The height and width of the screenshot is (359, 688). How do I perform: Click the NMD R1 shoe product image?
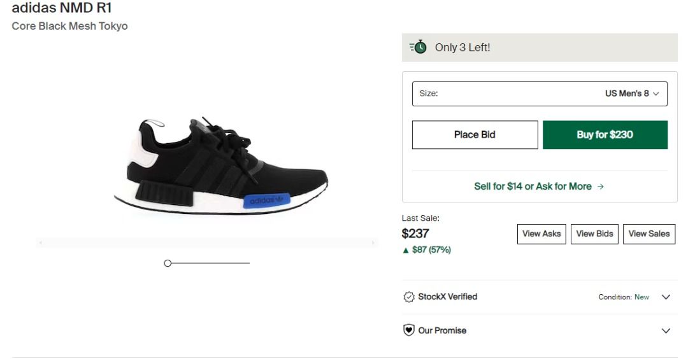[220, 167]
